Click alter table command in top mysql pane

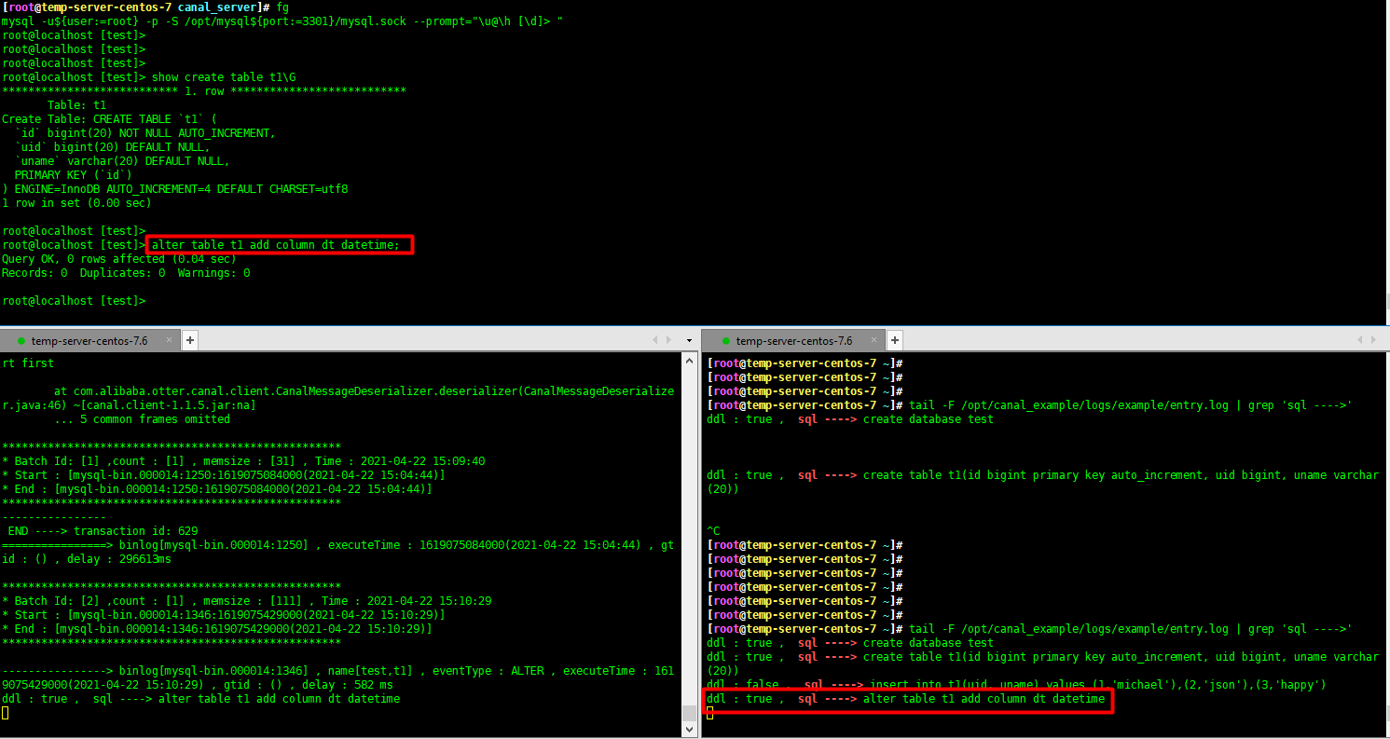(x=276, y=245)
